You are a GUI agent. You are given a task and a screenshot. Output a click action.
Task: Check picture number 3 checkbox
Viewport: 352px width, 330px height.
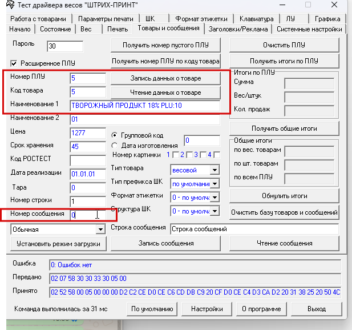203,155
